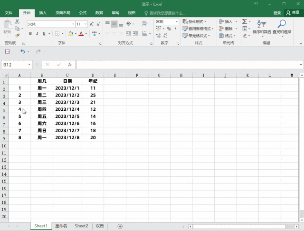The width and height of the screenshot is (304, 231).
Task: Toggle italic formatting
Action: [x=37, y=34]
